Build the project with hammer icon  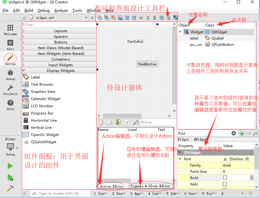(10, 188)
